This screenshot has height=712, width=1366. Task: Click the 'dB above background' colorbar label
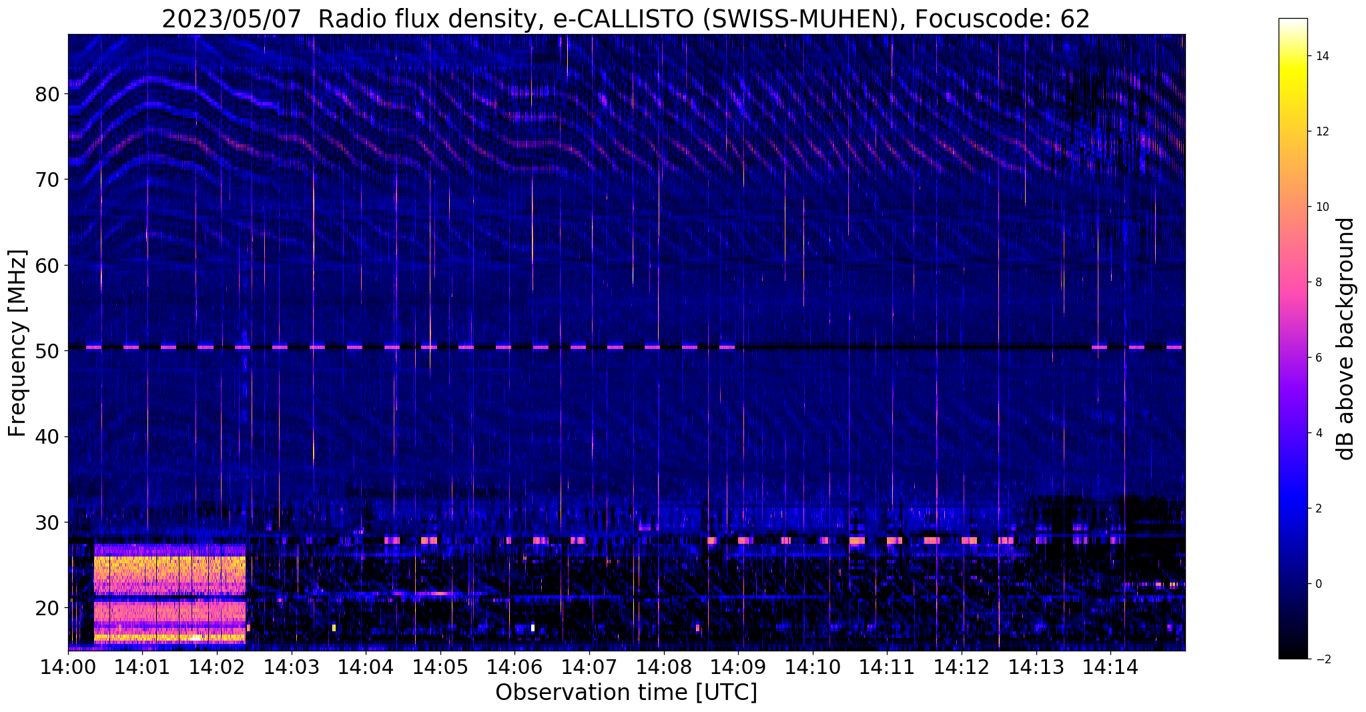[x=1346, y=338]
